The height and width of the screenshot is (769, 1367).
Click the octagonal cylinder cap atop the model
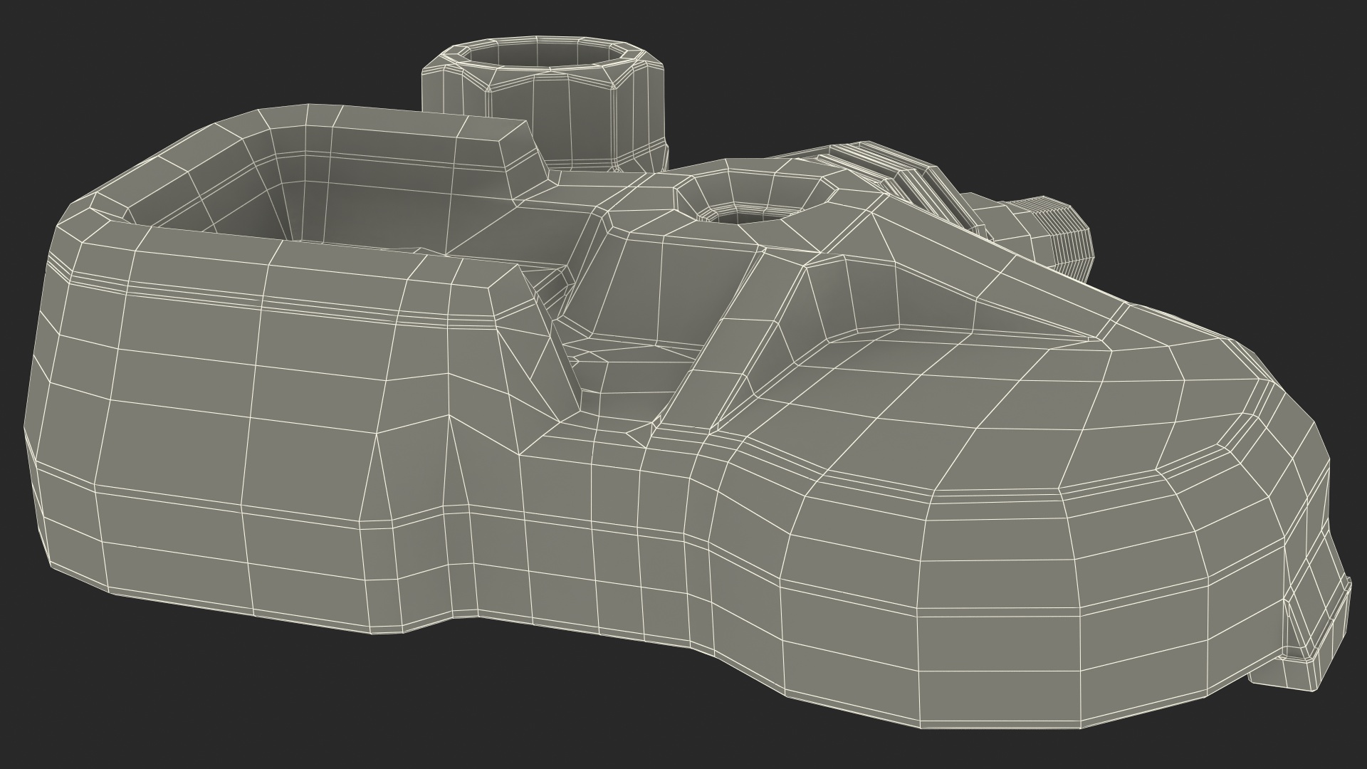[544, 103]
